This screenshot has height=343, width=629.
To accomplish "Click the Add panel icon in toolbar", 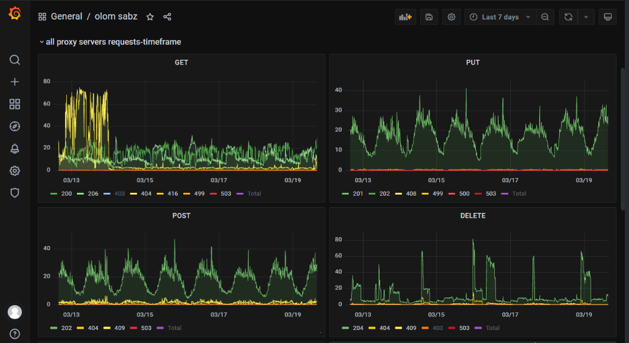I will [405, 17].
